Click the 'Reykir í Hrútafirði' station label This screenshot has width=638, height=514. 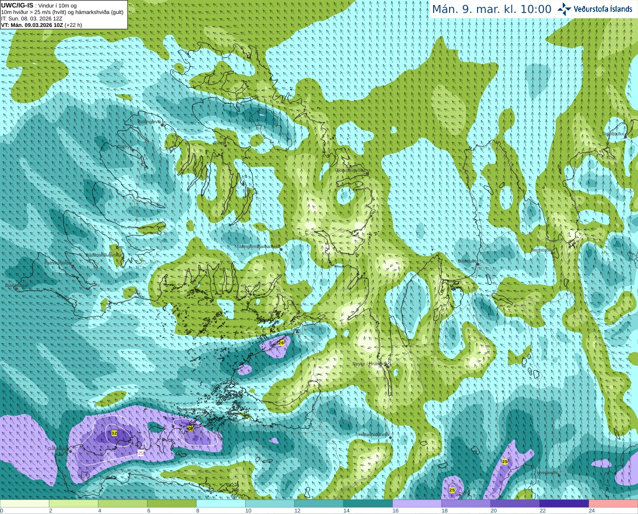pyautogui.click(x=370, y=364)
